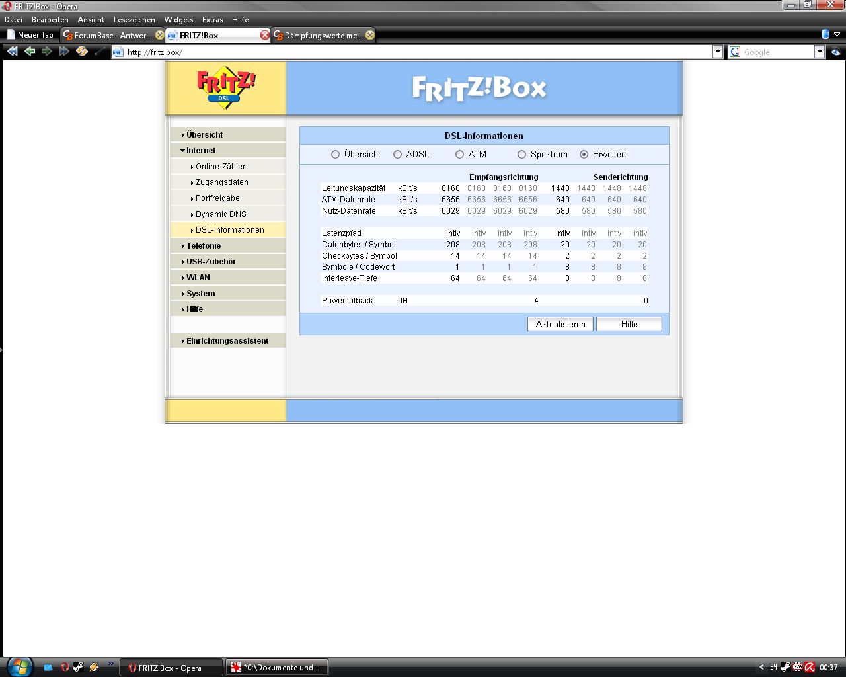Switch to the C:\Dokumente und... taskbar window

[x=277, y=667]
